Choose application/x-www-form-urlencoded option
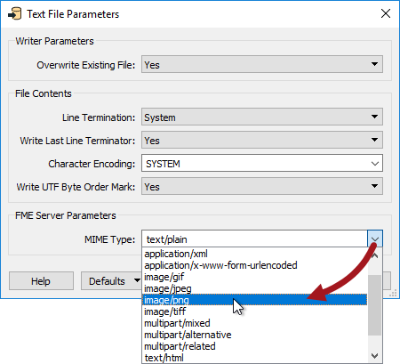 point(254,265)
